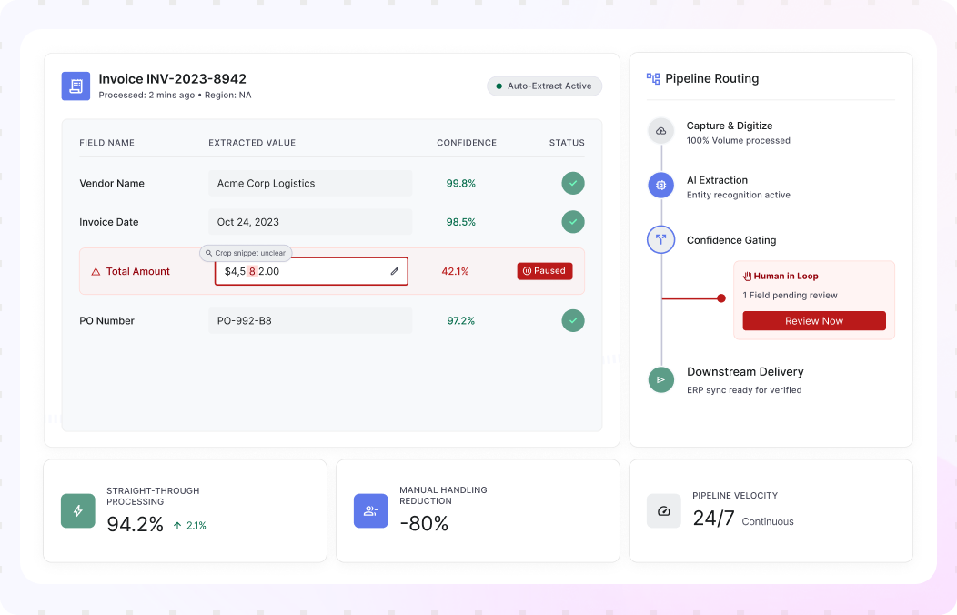
Task: Click the Pipeline Routing header icon
Action: [x=653, y=79]
